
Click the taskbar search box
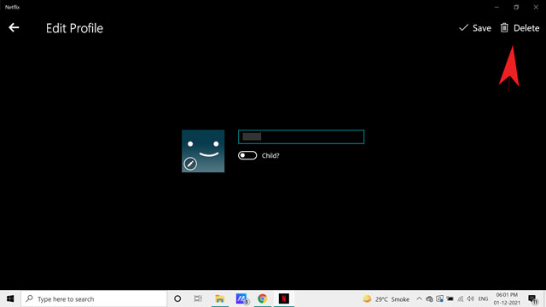[94, 298]
